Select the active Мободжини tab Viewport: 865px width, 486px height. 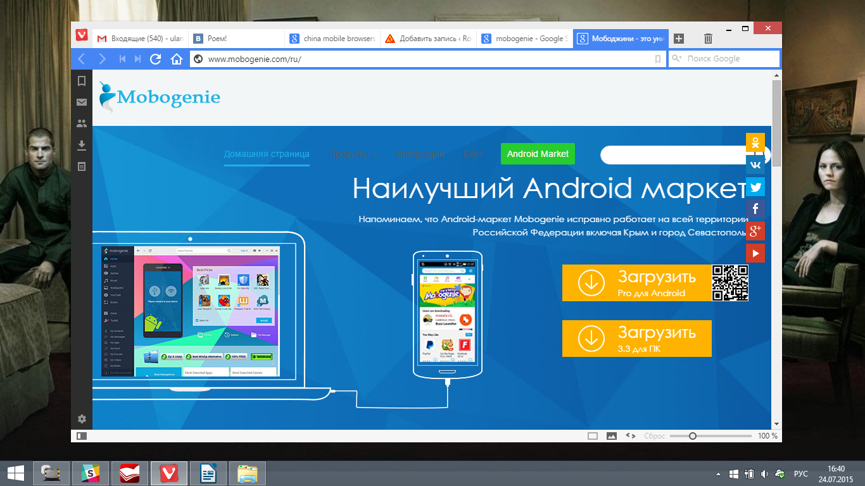coord(621,39)
